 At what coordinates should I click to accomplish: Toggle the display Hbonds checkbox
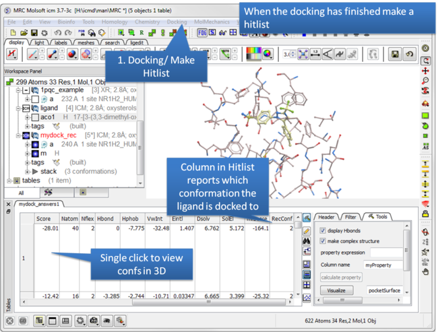322,230
